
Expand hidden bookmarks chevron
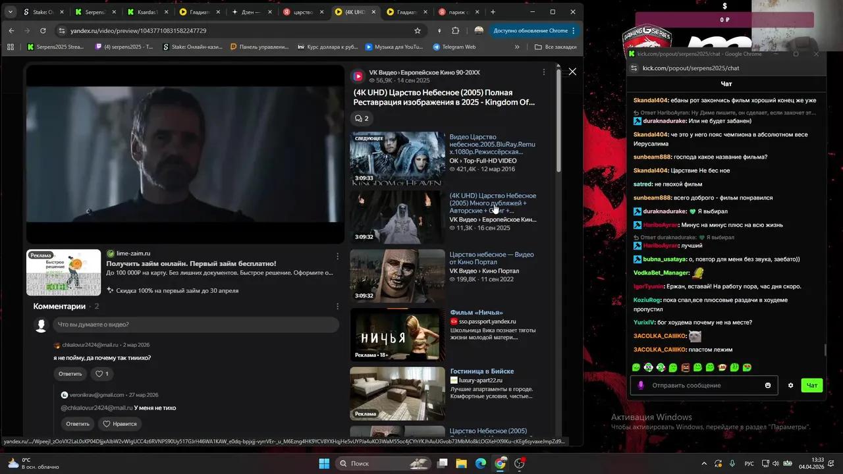pos(517,47)
